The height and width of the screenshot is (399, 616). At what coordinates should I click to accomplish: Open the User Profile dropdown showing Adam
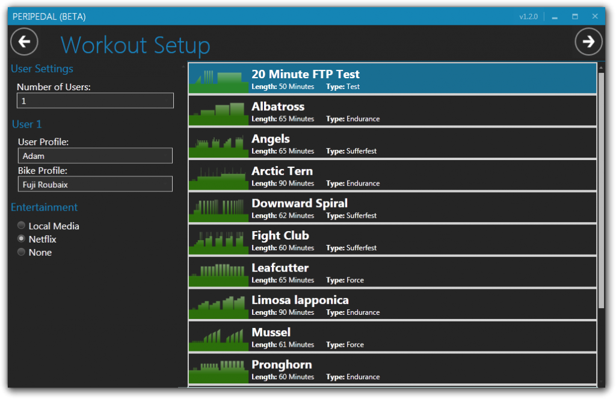(95, 156)
